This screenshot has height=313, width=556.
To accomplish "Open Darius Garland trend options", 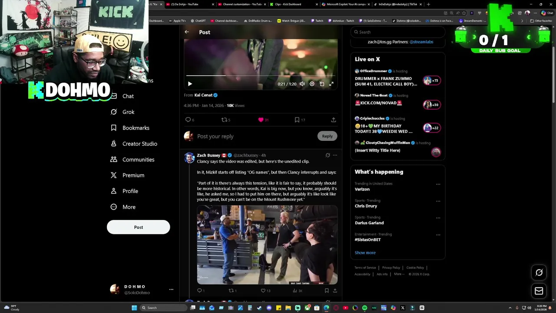I will [438, 218].
